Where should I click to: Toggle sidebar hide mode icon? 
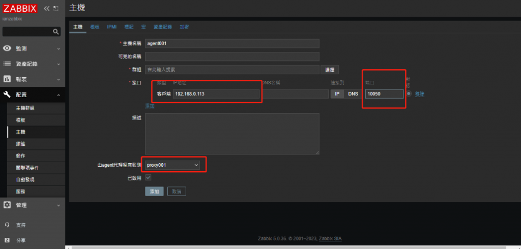tap(56, 9)
